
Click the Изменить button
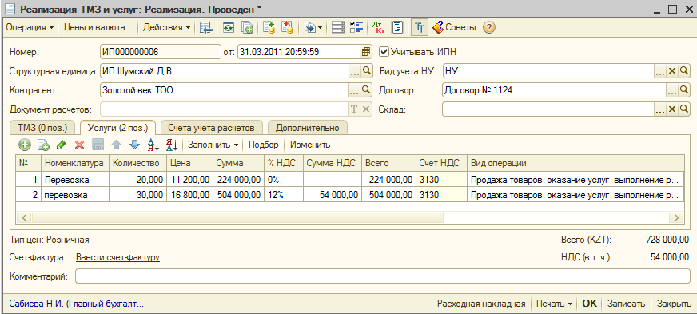(x=310, y=145)
